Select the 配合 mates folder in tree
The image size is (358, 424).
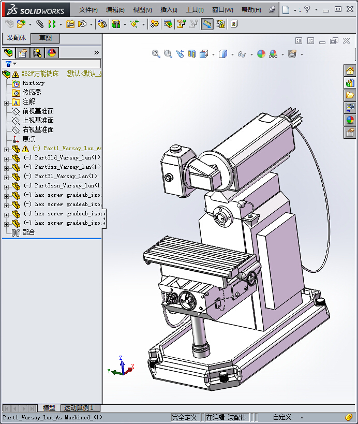pyautogui.click(x=28, y=232)
